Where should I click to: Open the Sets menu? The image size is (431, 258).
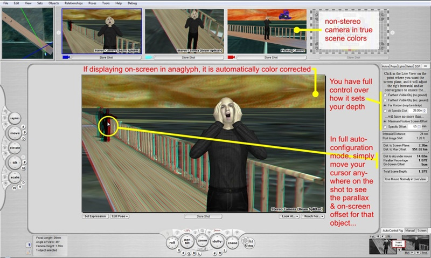point(40,3)
